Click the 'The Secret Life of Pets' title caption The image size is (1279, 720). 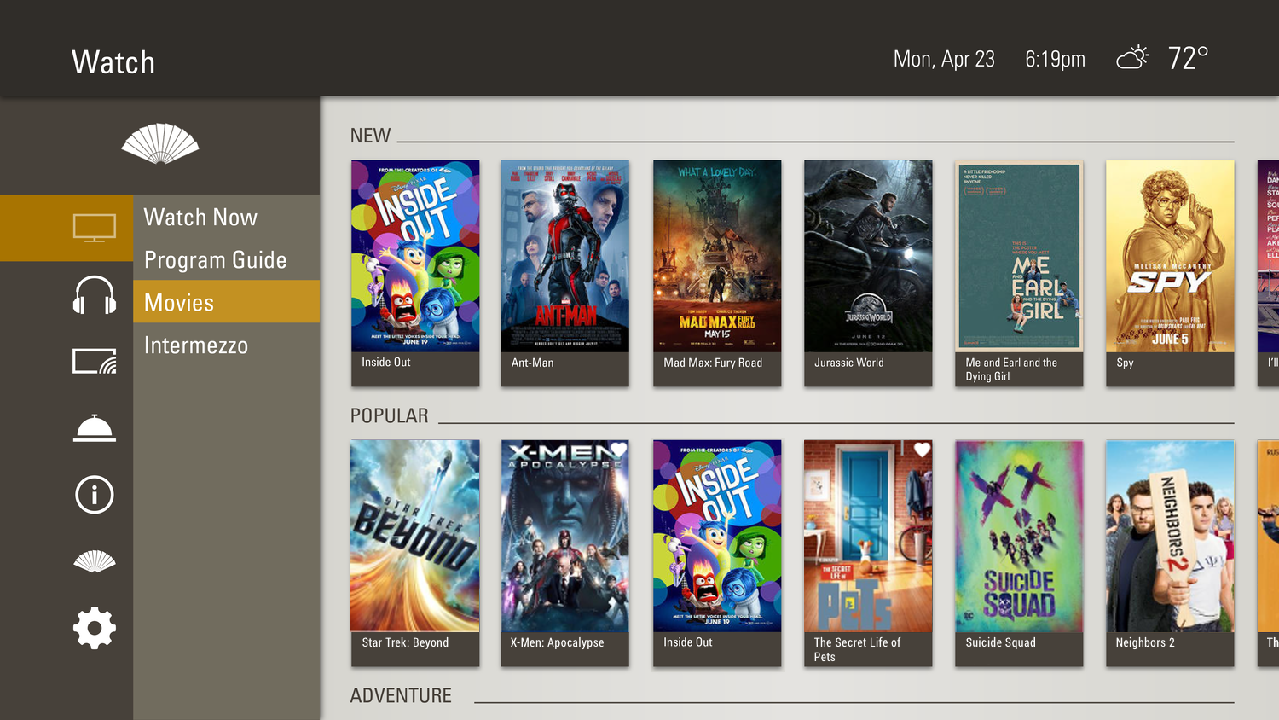click(x=857, y=649)
